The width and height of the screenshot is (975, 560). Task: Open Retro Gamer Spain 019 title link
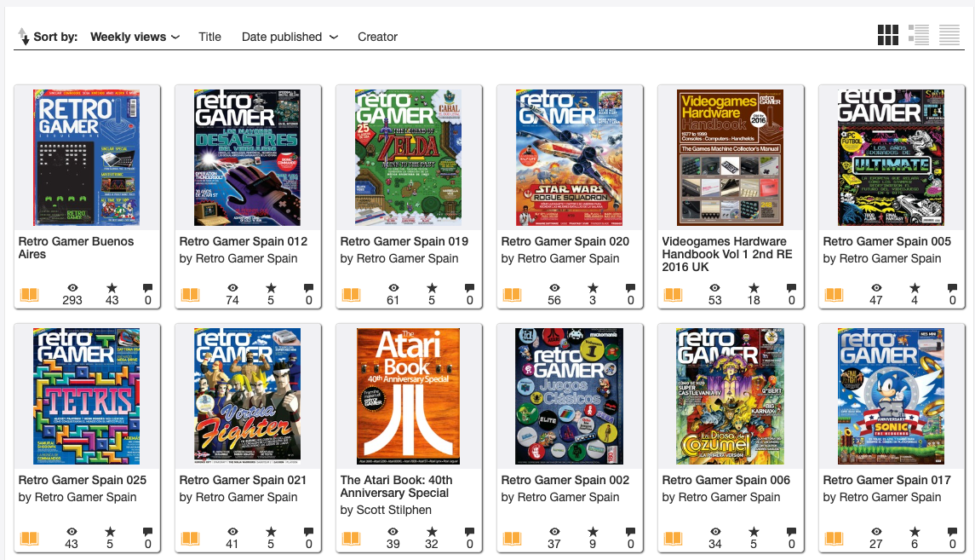pos(404,241)
